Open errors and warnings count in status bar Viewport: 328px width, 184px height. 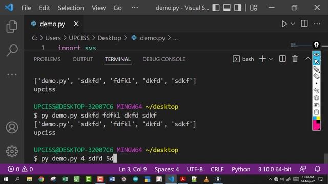tap(20, 169)
